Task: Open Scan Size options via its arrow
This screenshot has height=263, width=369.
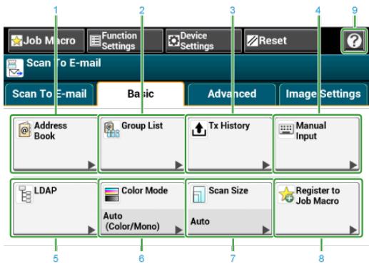Action: [266, 230]
